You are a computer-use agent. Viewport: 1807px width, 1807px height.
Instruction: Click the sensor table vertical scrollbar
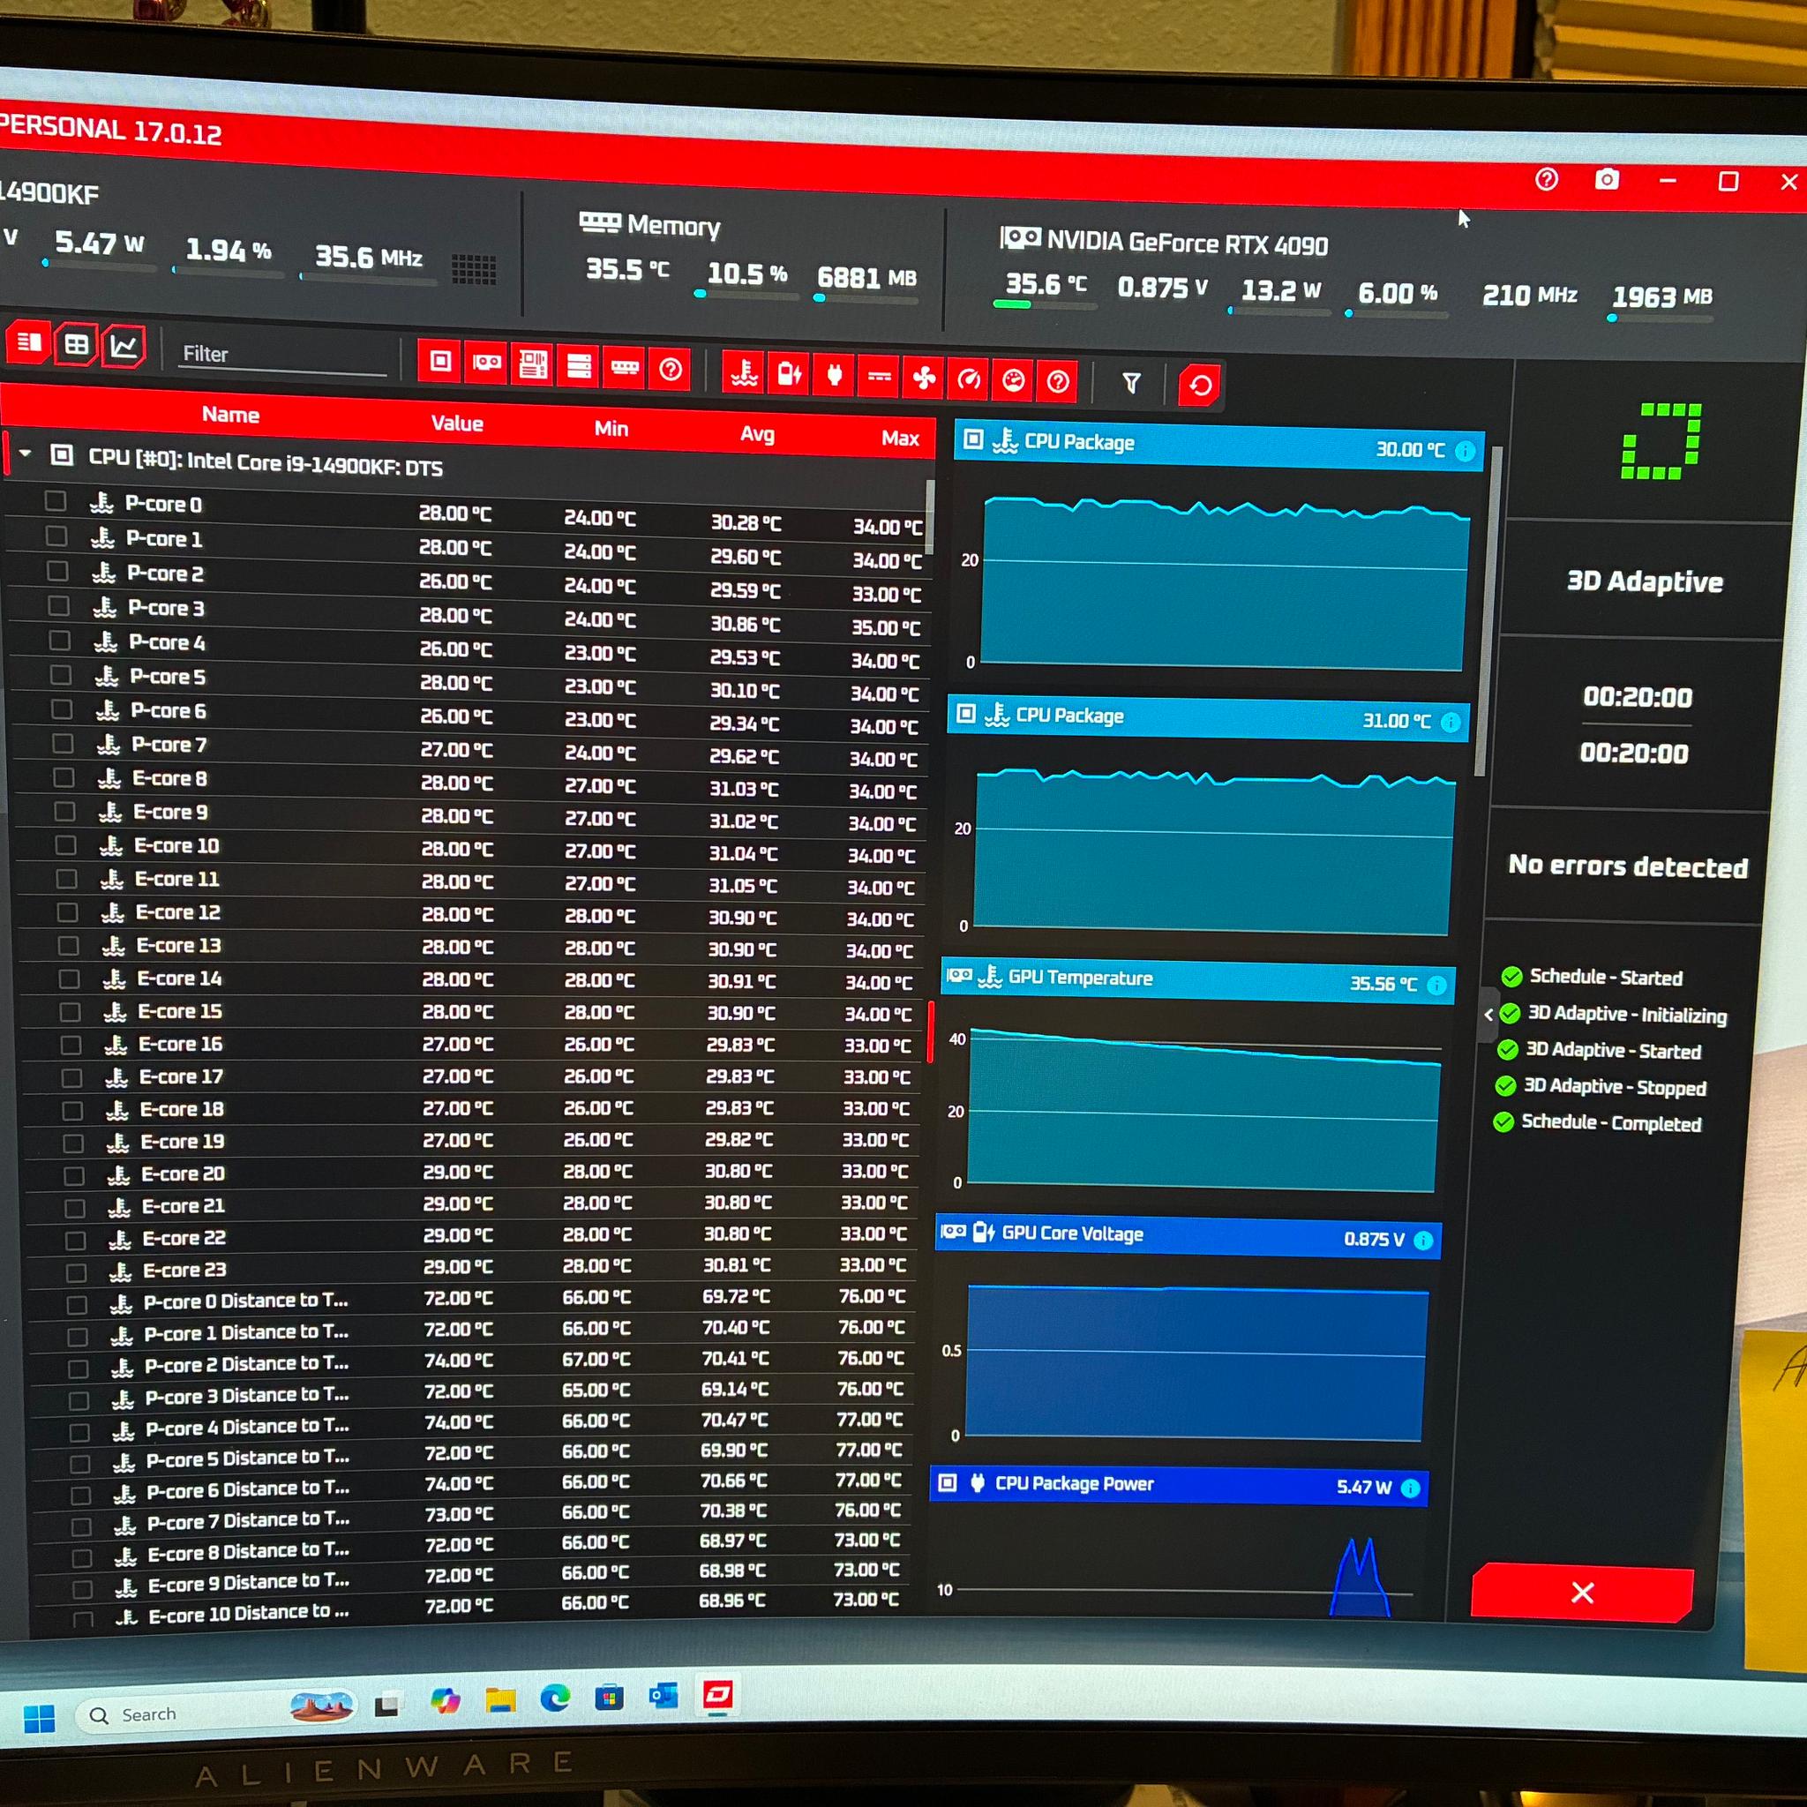[x=930, y=517]
